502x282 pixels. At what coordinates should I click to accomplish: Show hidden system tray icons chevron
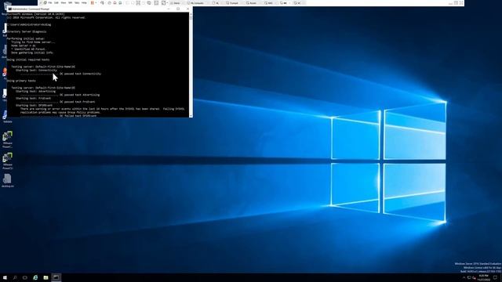tap(464, 277)
